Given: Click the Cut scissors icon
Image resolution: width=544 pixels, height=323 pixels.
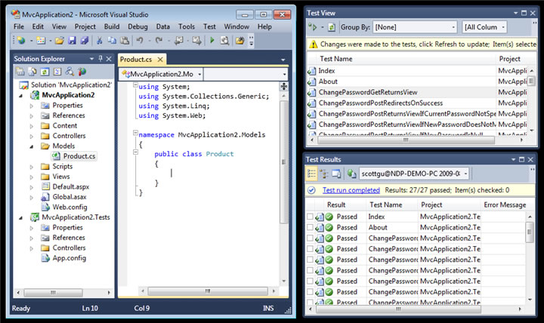Looking at the screenshot, I should pyautogui.click(x=100, y=41).
